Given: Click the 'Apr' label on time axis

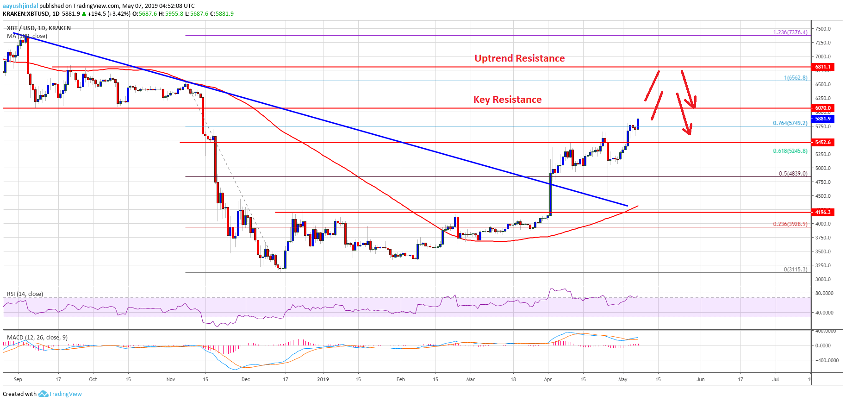Looking at the screenshot, I should (x=548, y=379).
